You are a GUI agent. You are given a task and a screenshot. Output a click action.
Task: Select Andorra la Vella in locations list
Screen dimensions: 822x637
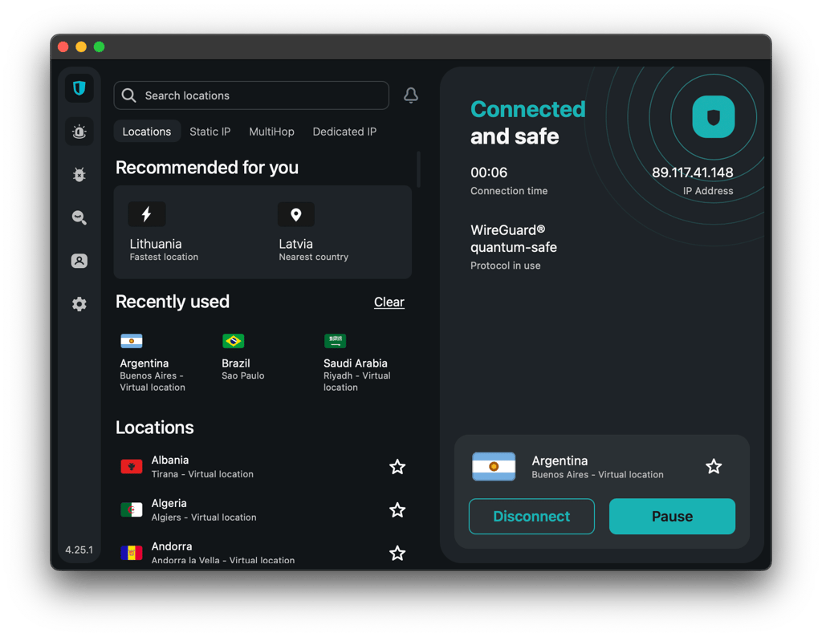(x=262, y=553)
